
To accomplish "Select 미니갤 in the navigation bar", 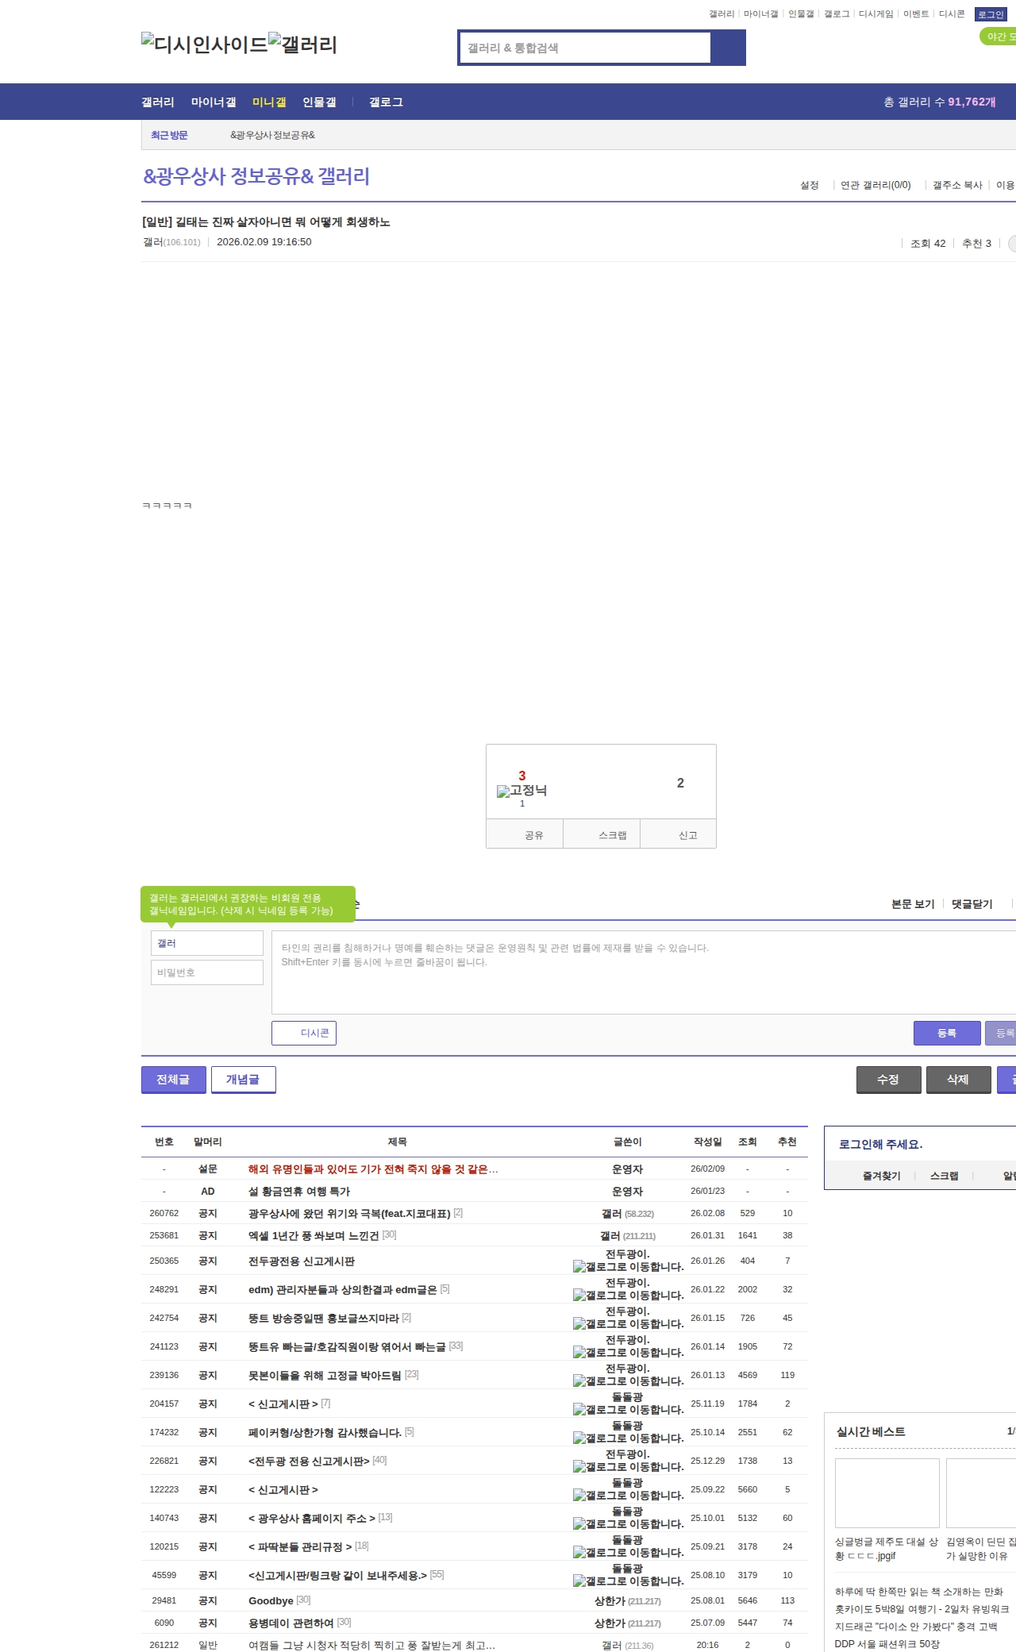I will point(269,102).
